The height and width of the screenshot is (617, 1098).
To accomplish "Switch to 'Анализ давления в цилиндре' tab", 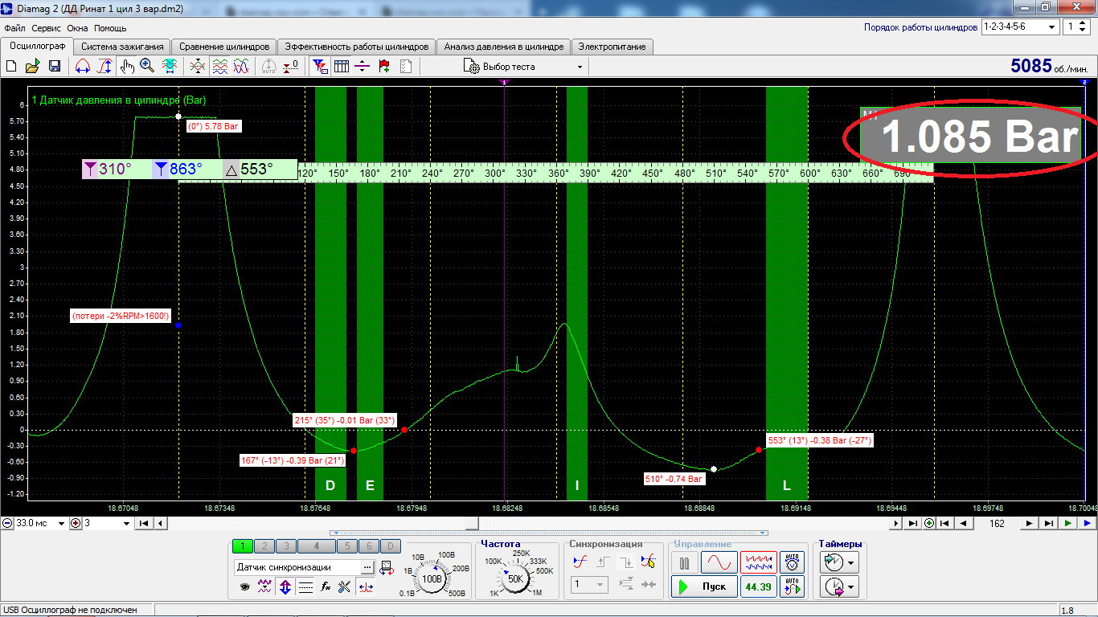I will click(x=505, y=47).
